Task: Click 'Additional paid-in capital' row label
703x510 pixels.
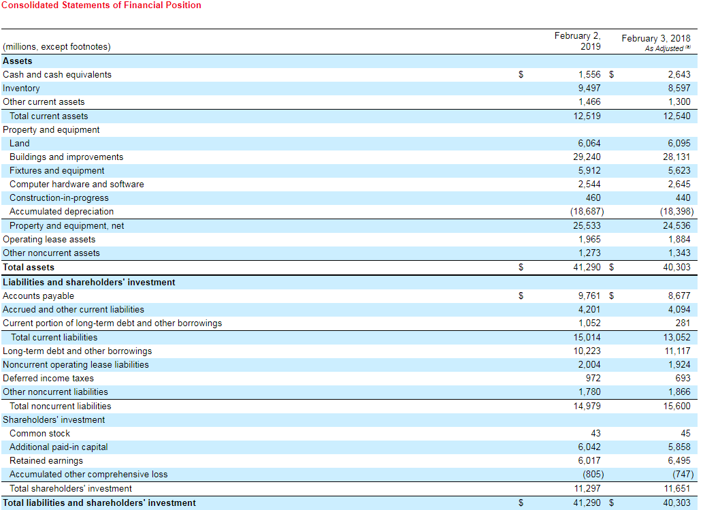Action: [59, 447]
